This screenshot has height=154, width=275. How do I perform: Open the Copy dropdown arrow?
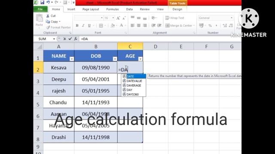60,22
